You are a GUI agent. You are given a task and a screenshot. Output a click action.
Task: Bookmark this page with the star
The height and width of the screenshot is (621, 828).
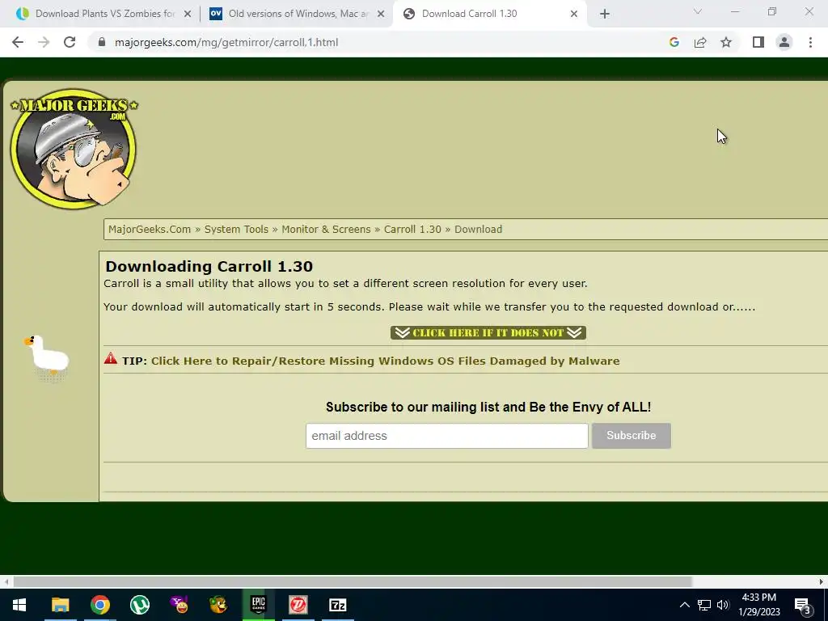point(726,42)
